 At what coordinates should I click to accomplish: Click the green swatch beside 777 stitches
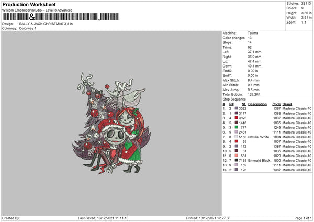(x=236, y=127)
